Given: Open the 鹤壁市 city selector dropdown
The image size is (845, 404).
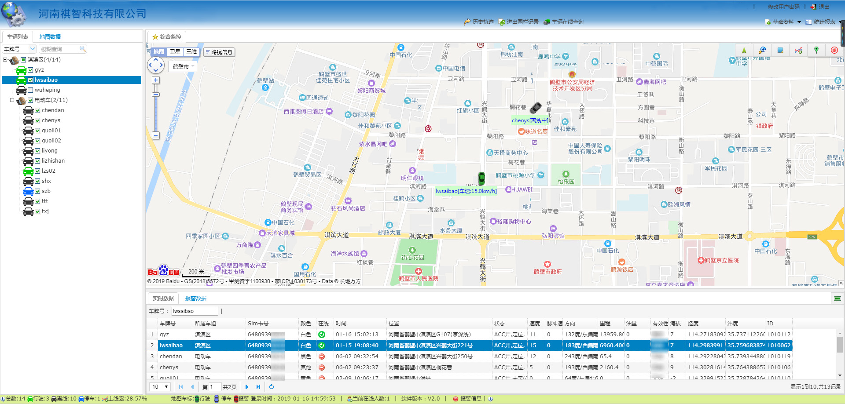Looking at the screenshot, I should coord(183,66).
